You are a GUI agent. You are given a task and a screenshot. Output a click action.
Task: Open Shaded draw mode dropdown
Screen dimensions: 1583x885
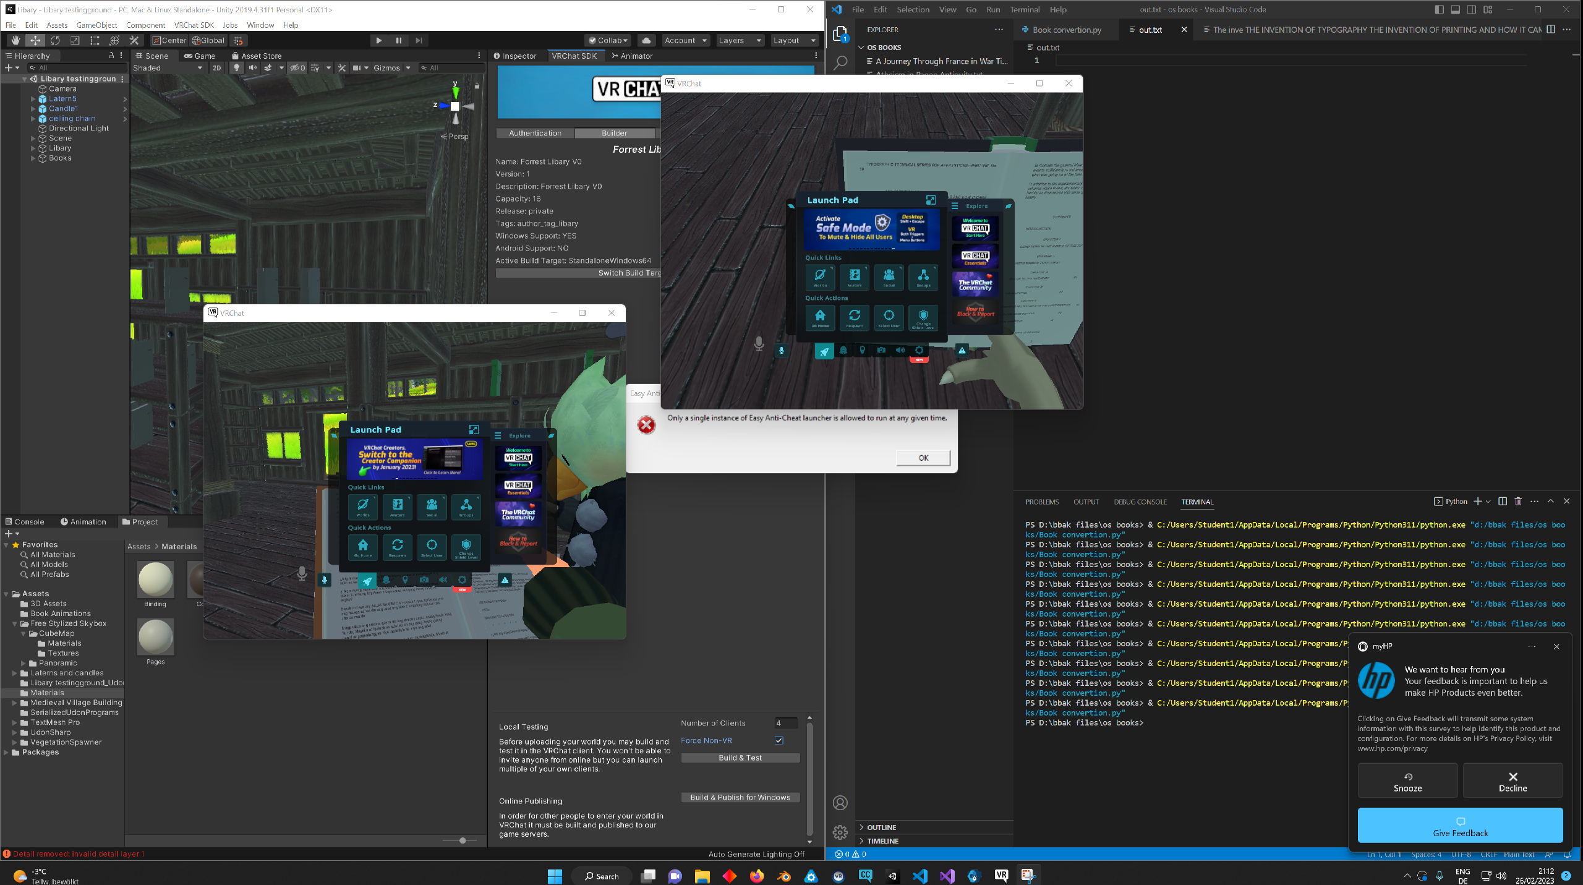tap(168, 68)
